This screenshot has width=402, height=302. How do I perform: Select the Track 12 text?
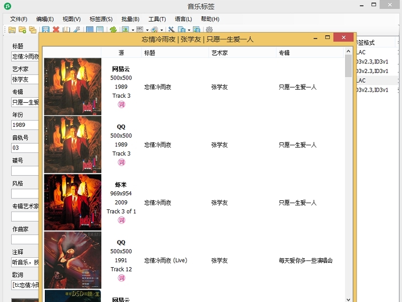coord(121,269)
